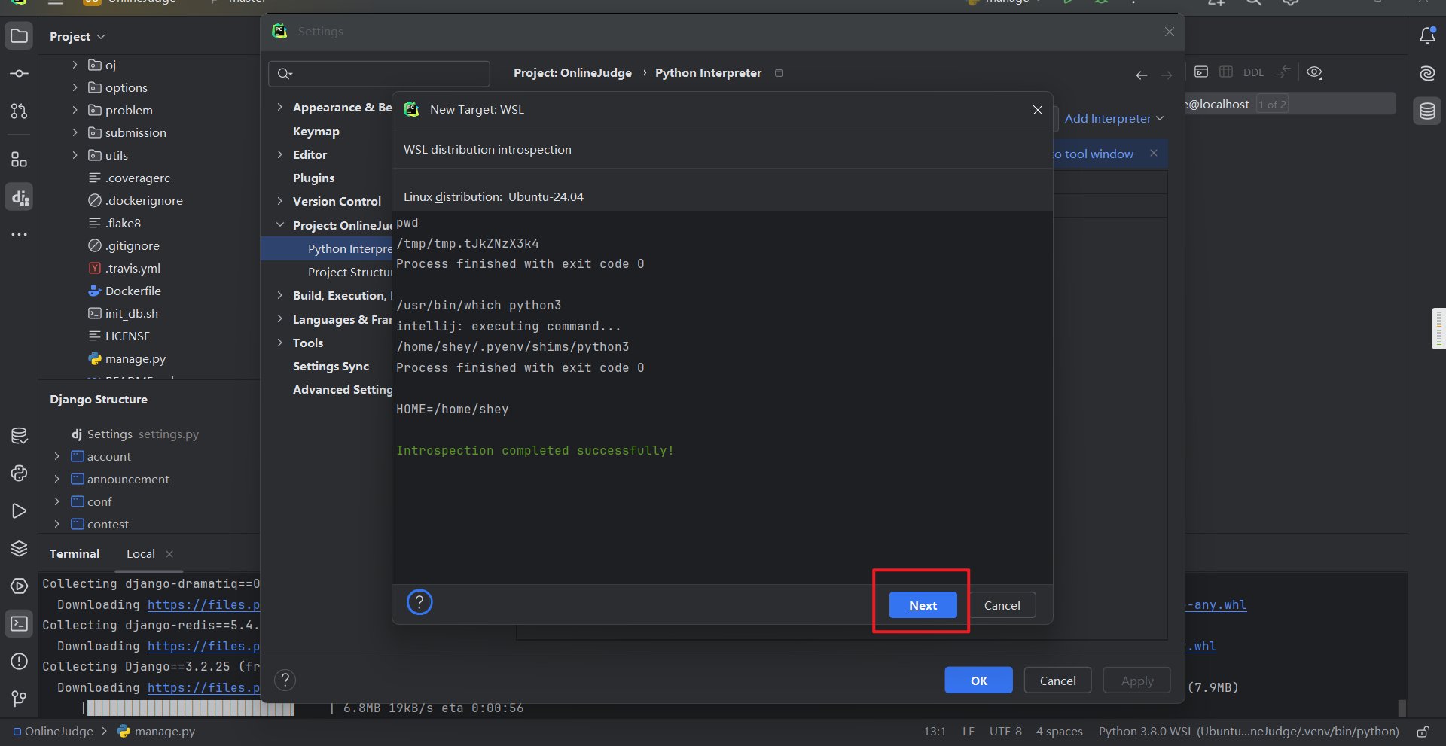Image resolution: width=1446 pixels, height=746 pixels.
Task: Cancel the New Target WSL dialog
Action: 1002,605
